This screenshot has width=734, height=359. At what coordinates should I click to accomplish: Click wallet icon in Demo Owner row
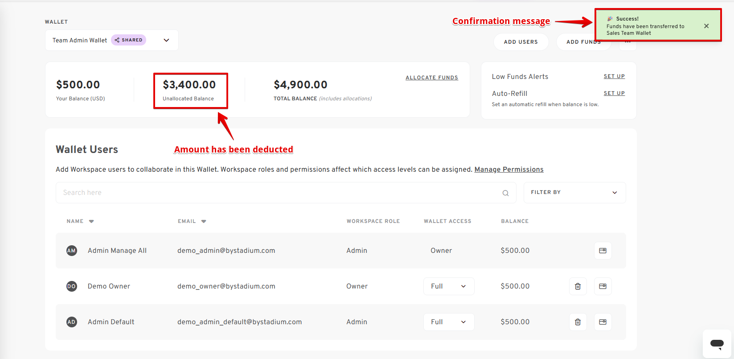(603, 286)
